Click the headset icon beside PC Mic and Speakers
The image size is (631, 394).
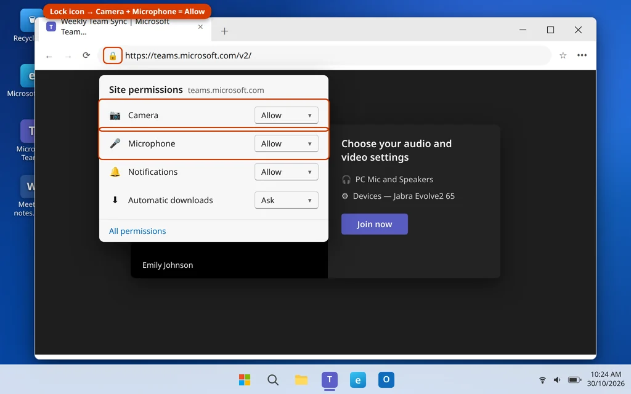tap(346, 179)
